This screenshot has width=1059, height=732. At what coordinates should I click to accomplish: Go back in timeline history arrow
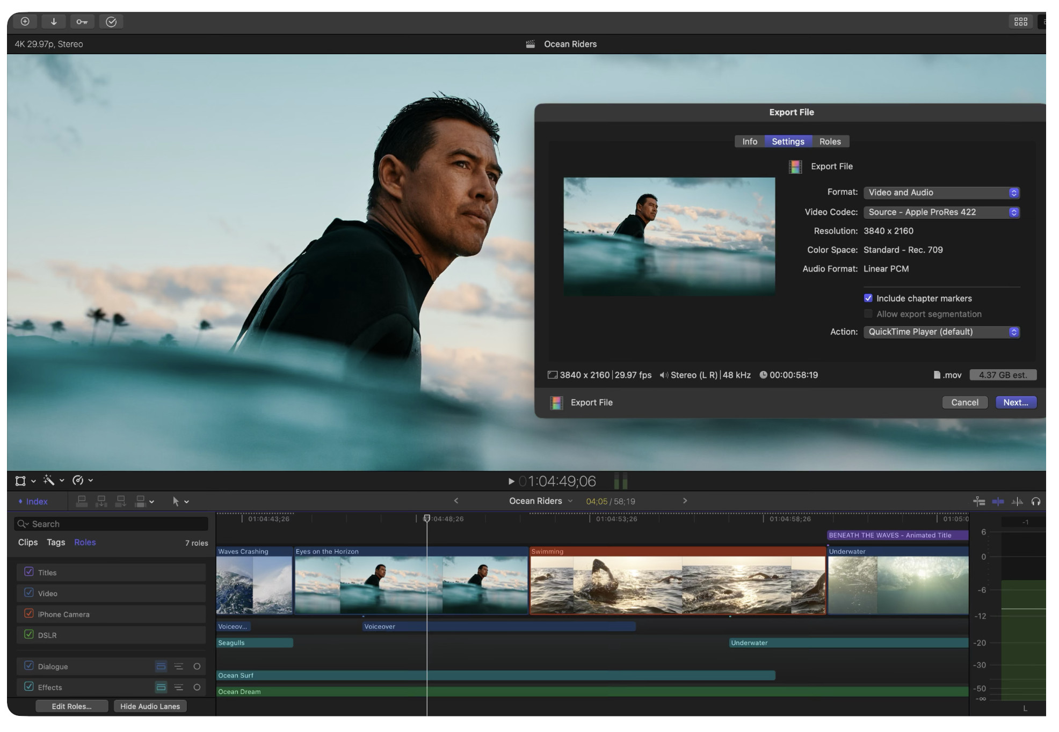(x=456, y=501)
